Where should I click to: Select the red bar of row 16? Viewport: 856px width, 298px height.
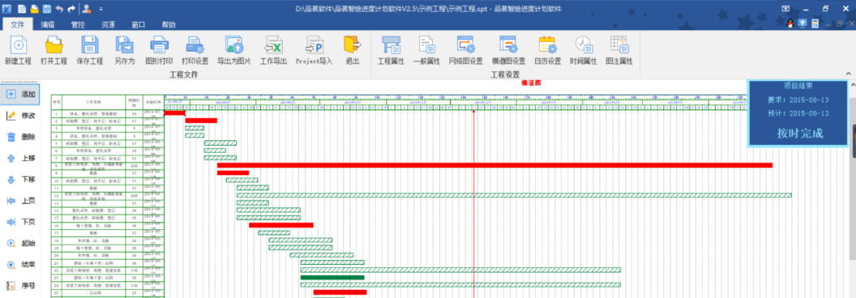point(281,225)
